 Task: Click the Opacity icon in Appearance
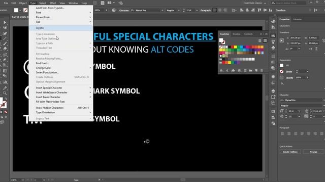coord(281,77)
